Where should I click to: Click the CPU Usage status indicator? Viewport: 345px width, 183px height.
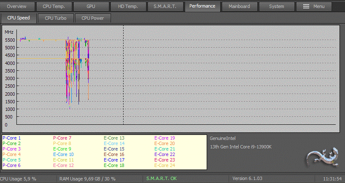tap(18, 179)
